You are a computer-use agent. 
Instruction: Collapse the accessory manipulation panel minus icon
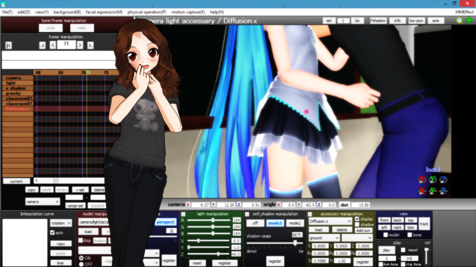pos(310,214)
